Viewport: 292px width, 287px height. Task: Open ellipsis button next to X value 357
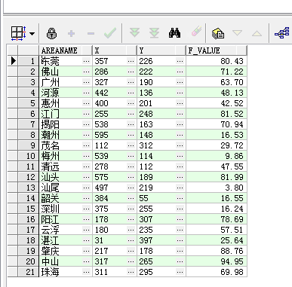pos(131,61)
